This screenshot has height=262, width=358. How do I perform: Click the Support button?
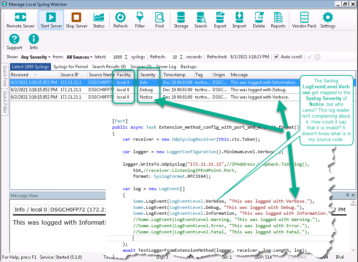point(14,41)
